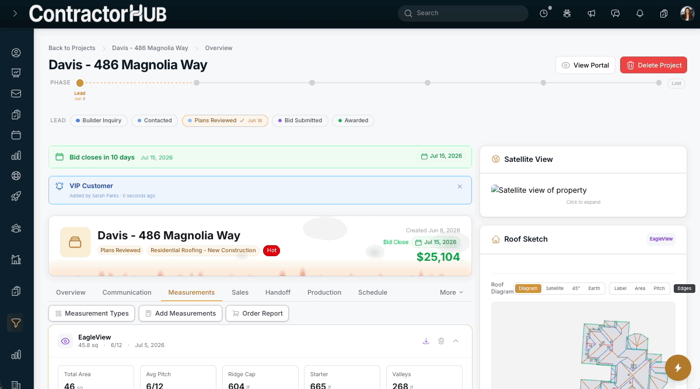
Task: Open the More tabs dropdown
Action: click(x=452, y=292)
